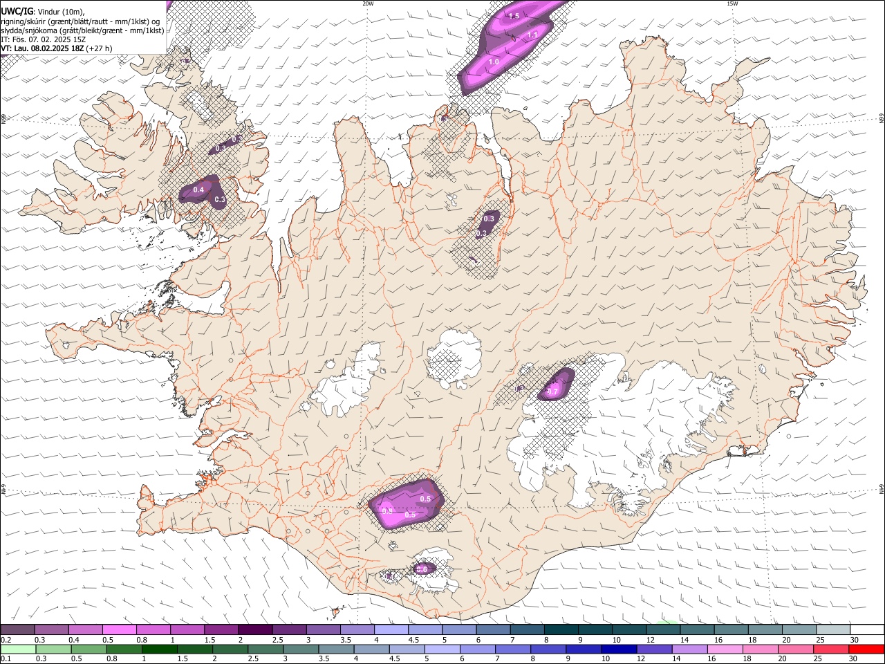
Task: Select the deep navy 10 swatch in the lower legend
Action: pyautogui.click(x=618, y=649)
